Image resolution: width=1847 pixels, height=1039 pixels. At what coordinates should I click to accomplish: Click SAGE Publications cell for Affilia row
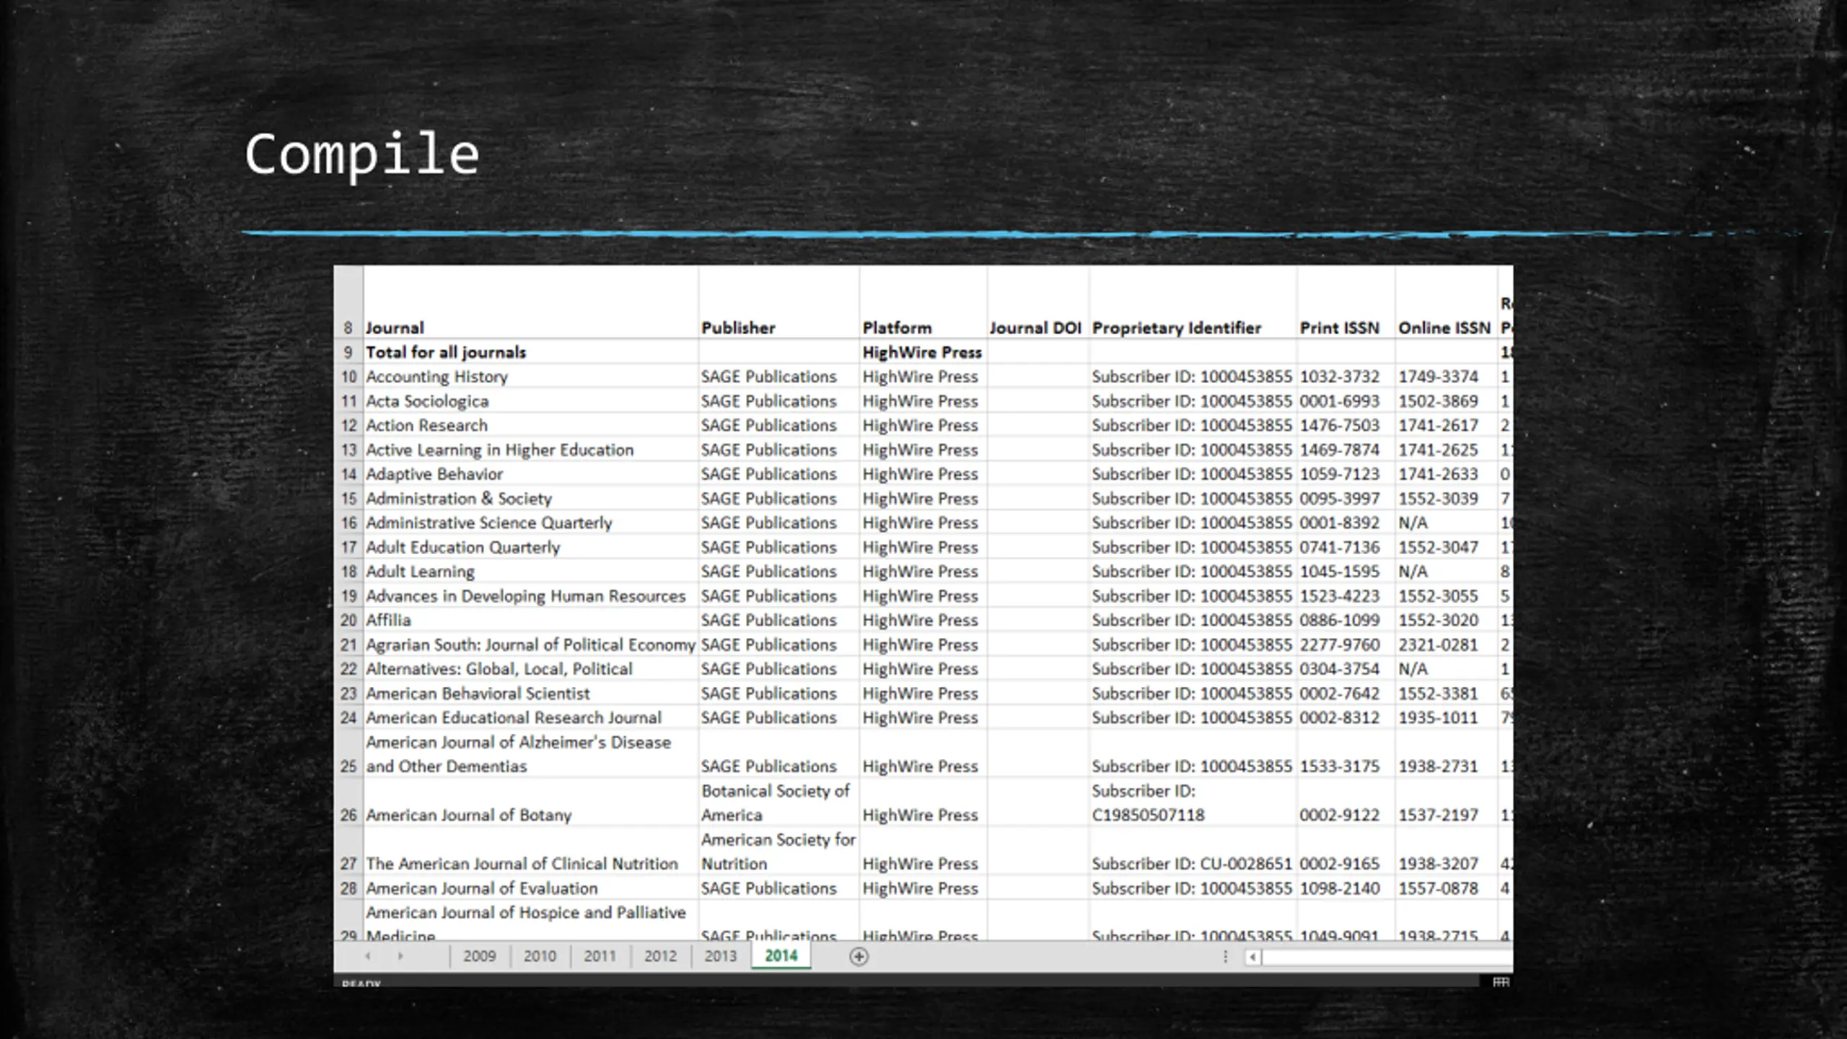tap(778, 621)
